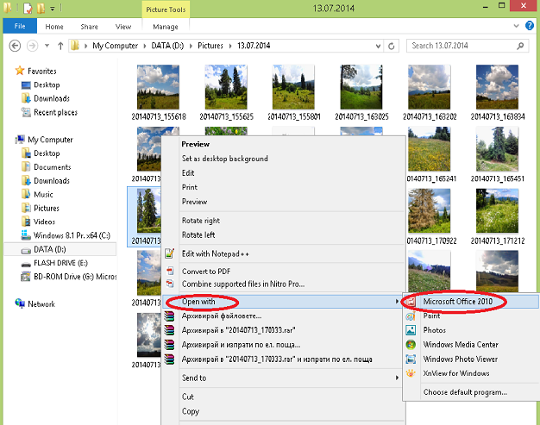The width and height of the screenshot is (540, 425).
Task: Select Set as desktop background
Action: click(x=224, y=159)
